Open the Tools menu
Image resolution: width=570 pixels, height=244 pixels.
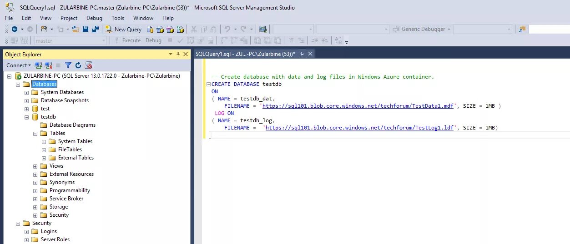pos(118,18)
